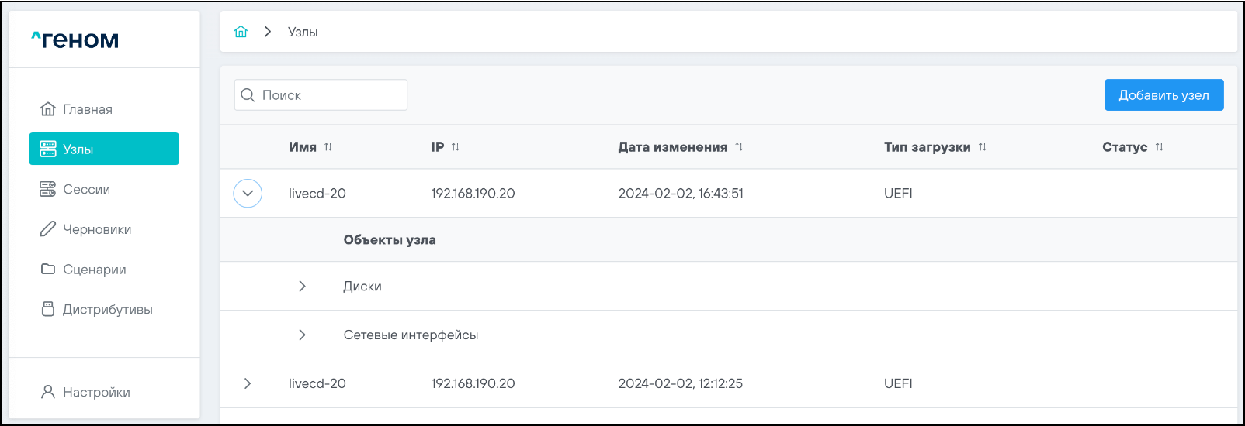Expand the second livecd-20 node row
The image size is (1245, 426).
click(x=248, y=383)
